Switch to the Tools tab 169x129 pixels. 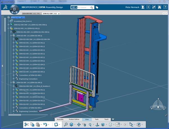click(x=97, y=119)
